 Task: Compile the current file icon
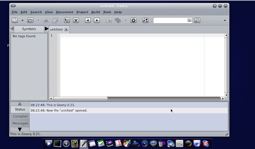pos(109,20)
